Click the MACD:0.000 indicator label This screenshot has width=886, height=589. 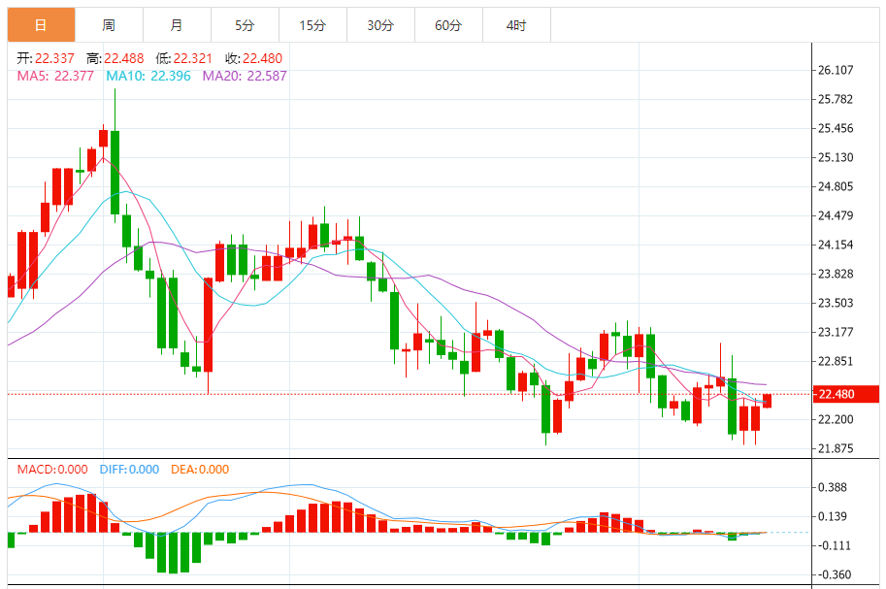point(52,470)
